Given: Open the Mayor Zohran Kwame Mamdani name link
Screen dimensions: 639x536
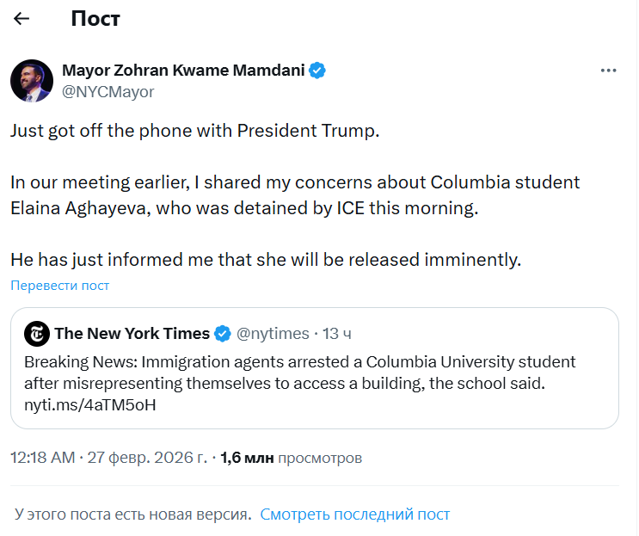Looking at the screenshot, I should click(183, 71).
